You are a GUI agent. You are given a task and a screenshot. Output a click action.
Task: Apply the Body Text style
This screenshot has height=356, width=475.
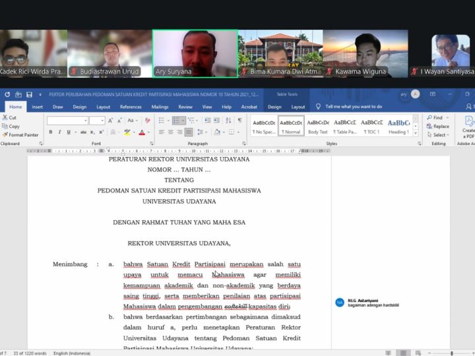(318, 126)
